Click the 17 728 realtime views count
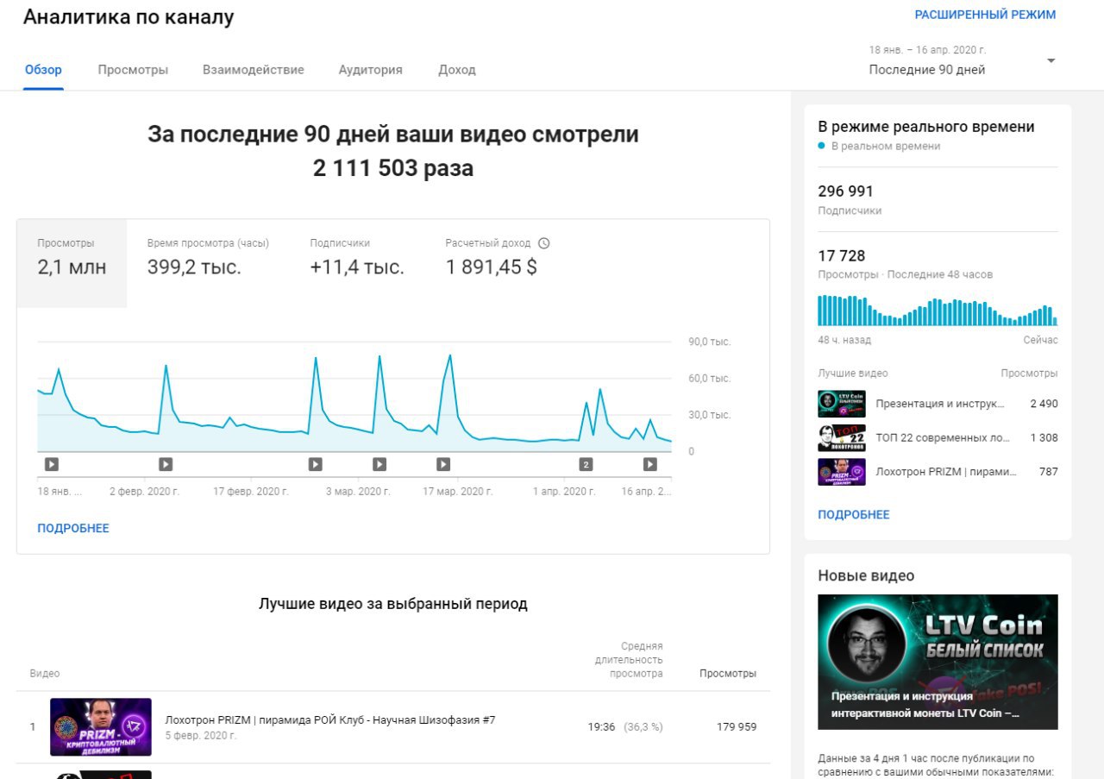Screen dimensions: 1104x779 point(841,256)
